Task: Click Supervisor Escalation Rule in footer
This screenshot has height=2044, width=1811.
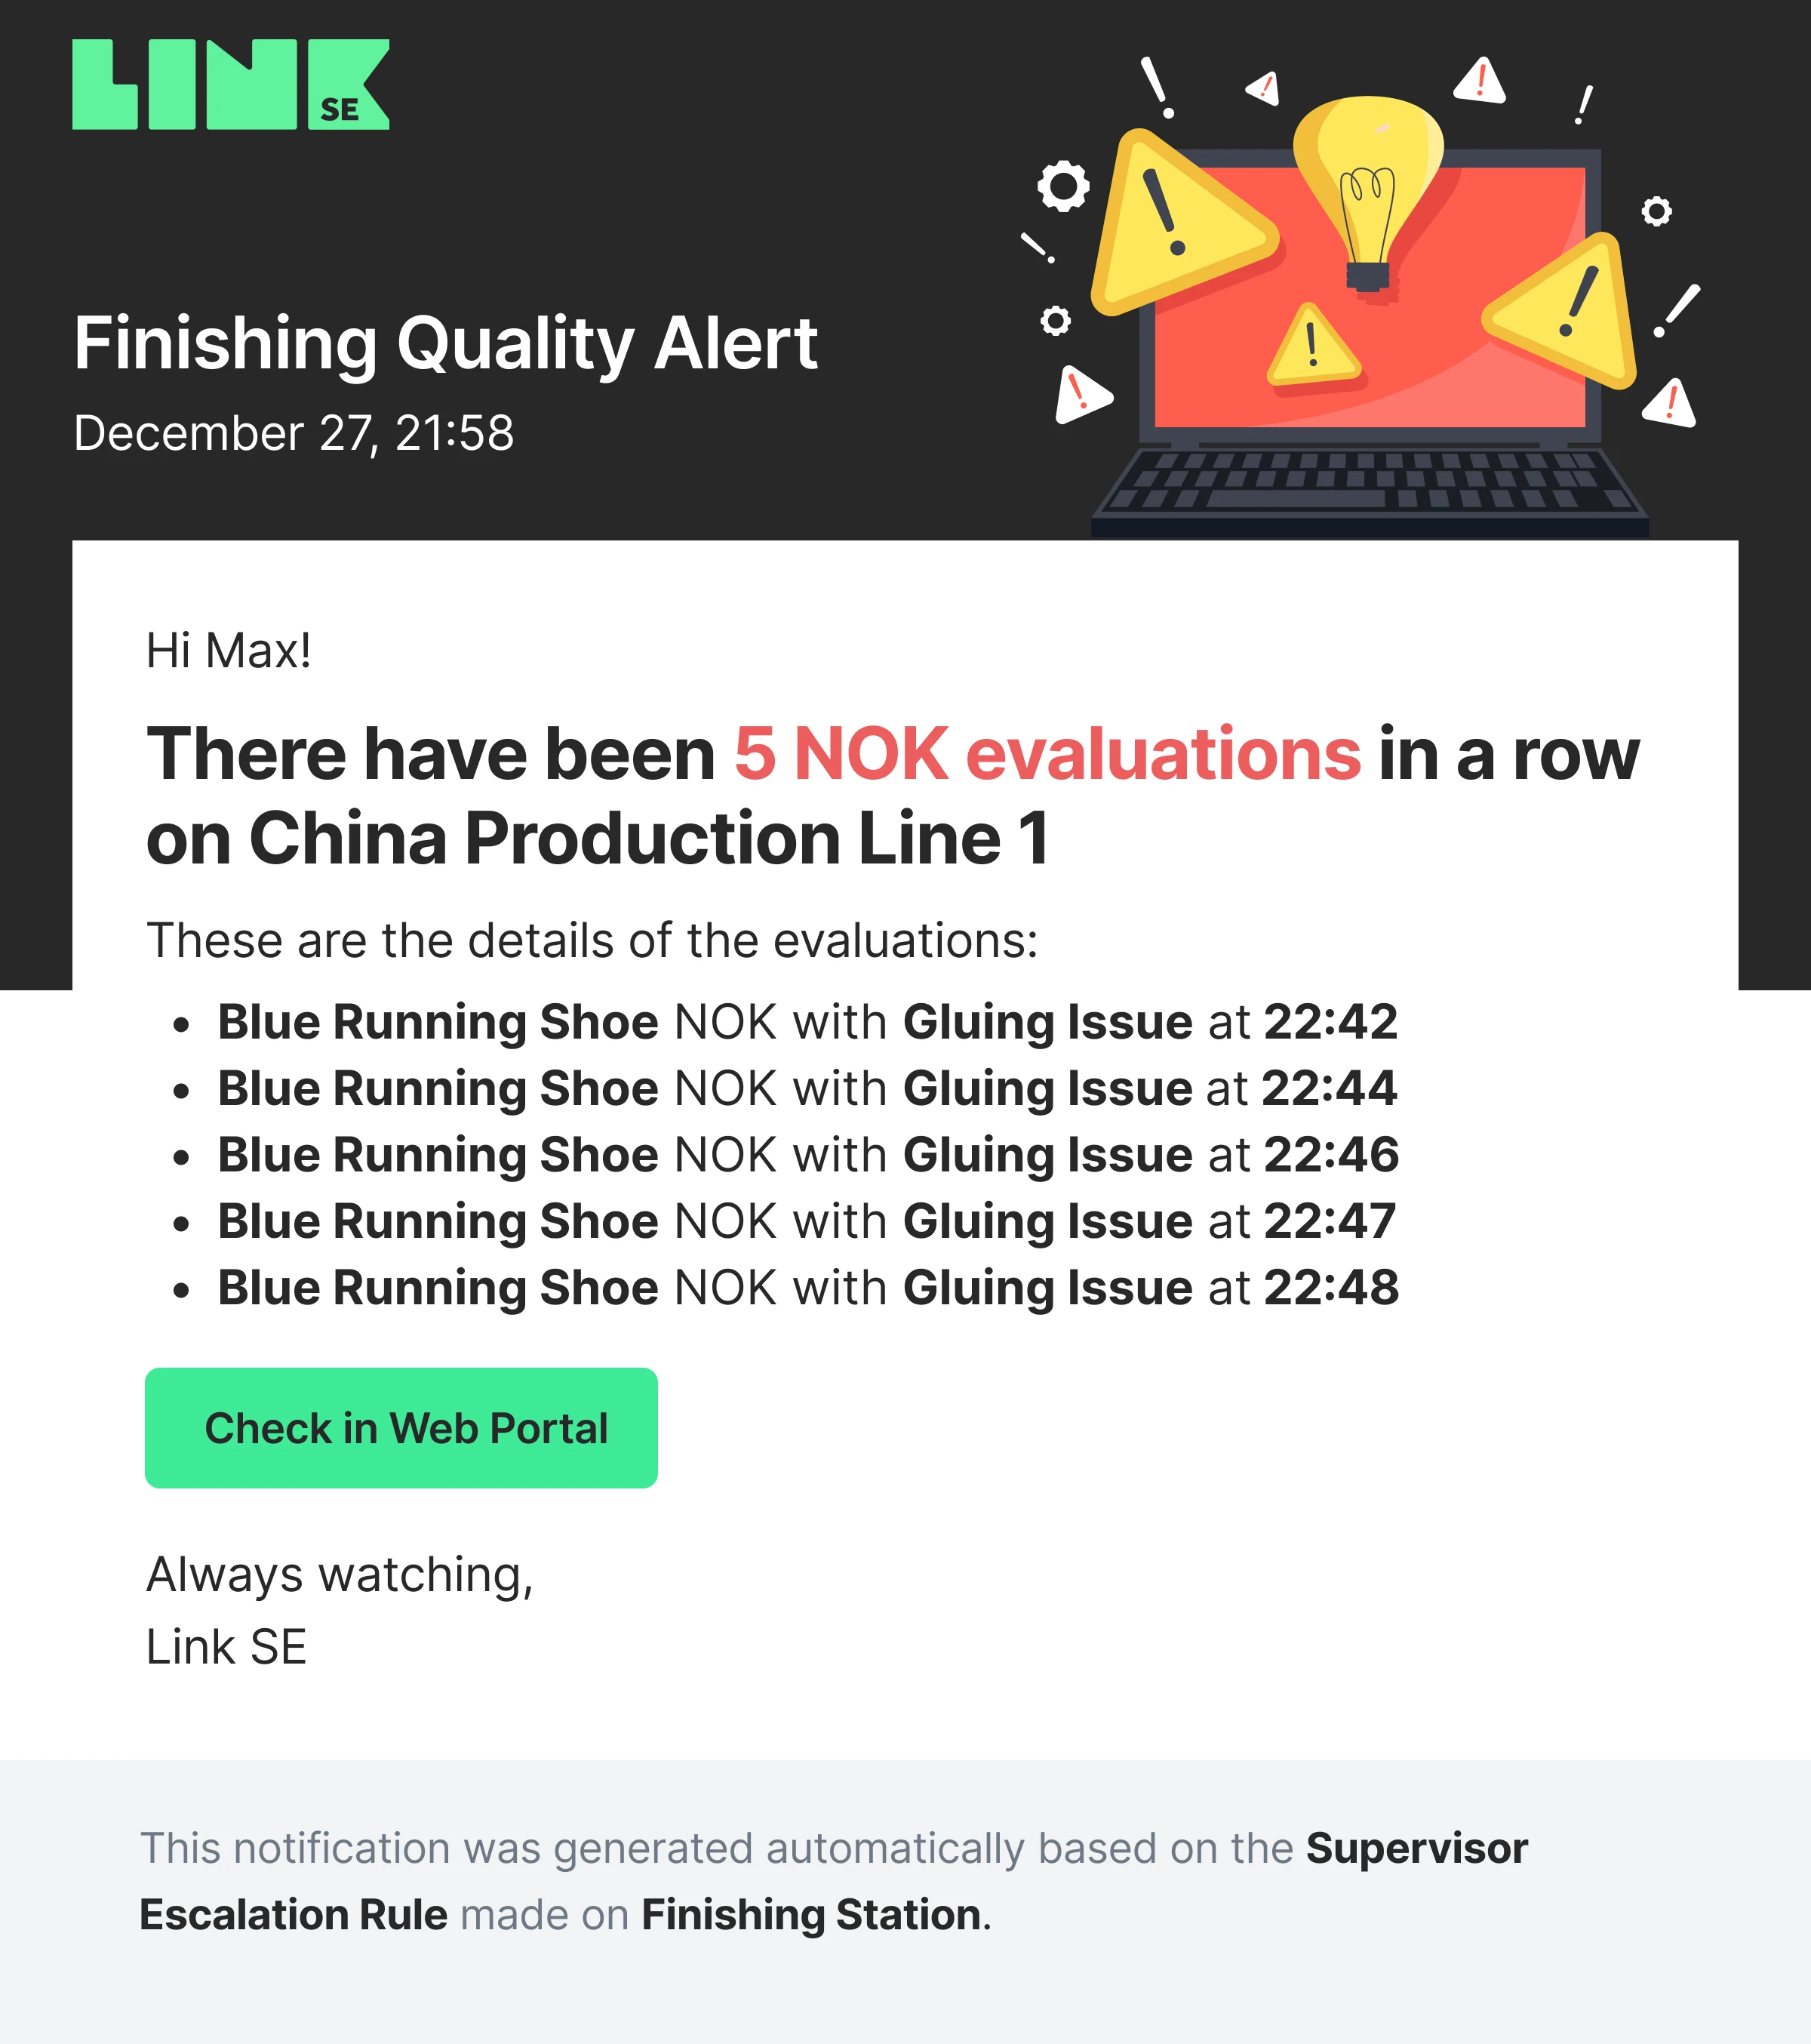Action: tap(834, 1881)
